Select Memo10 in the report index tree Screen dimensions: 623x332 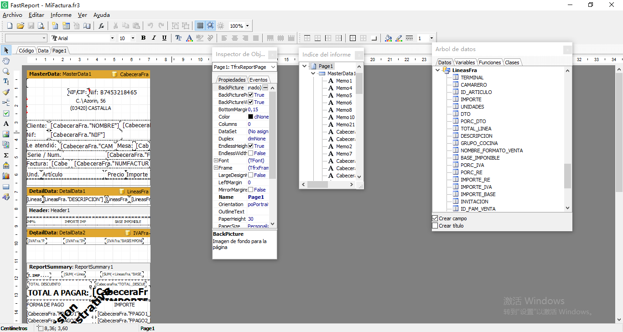coord(345,117)
